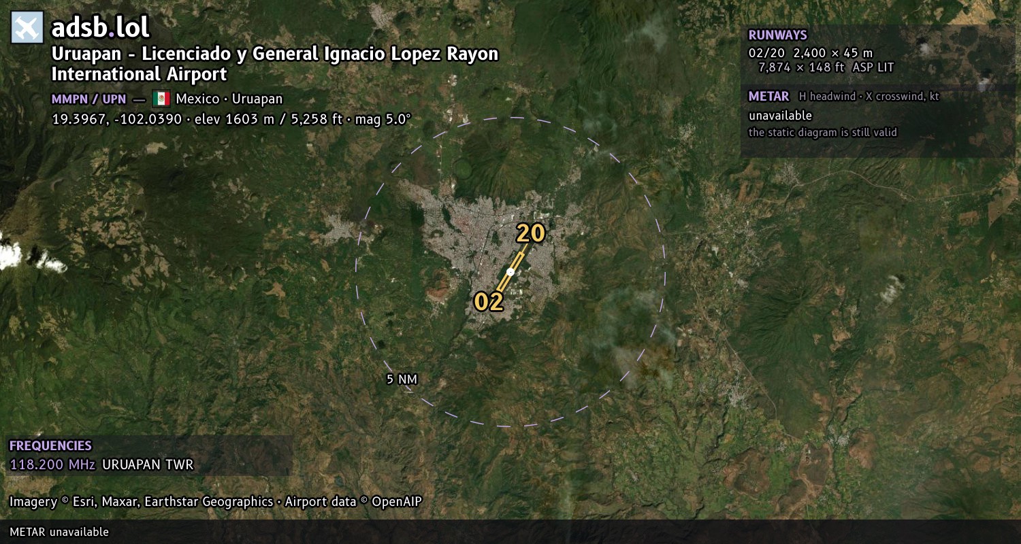The image size is (1021, 544).
Task: Click the MMPN / UPN airport codes
Action: 88,99
